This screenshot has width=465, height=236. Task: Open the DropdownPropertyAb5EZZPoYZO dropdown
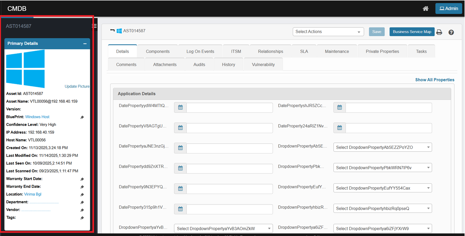(x=382, y=147)
